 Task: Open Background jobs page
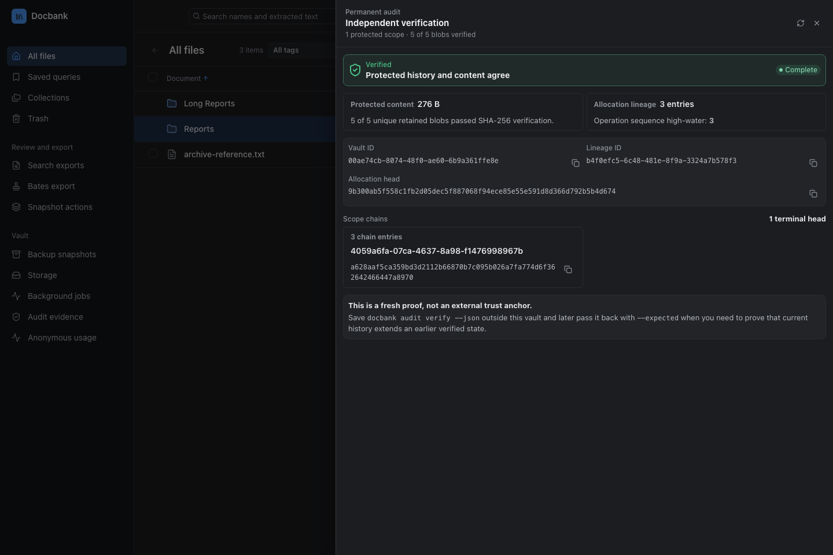coord(67,296)
